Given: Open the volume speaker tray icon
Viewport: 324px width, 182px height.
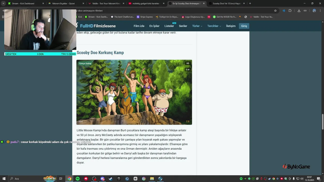Looking at the screenshot, I should pos(301,179).
